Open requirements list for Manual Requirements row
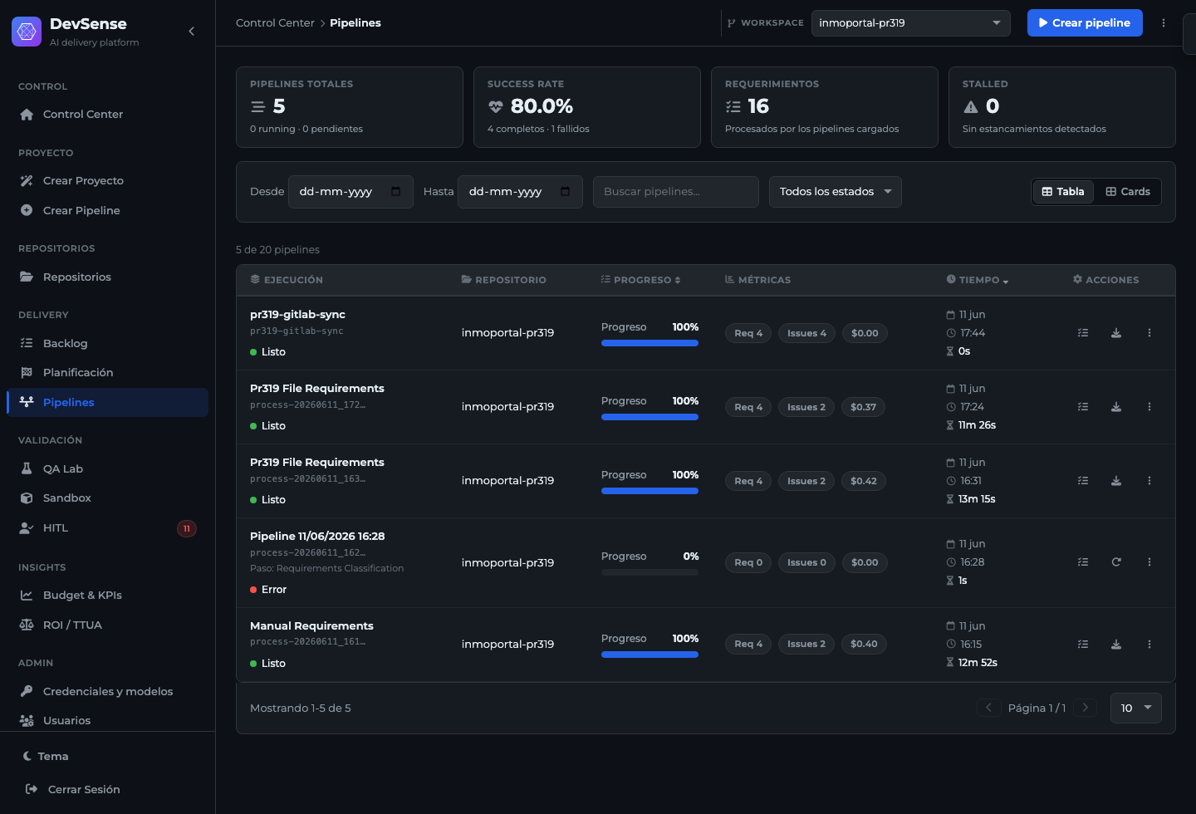The width and height of the screenshot is (1196, 814). click(x=1083, y=645)
